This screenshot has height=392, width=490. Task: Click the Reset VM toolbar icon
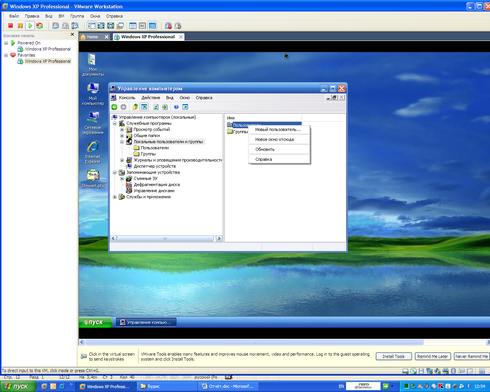click(39, 26)
